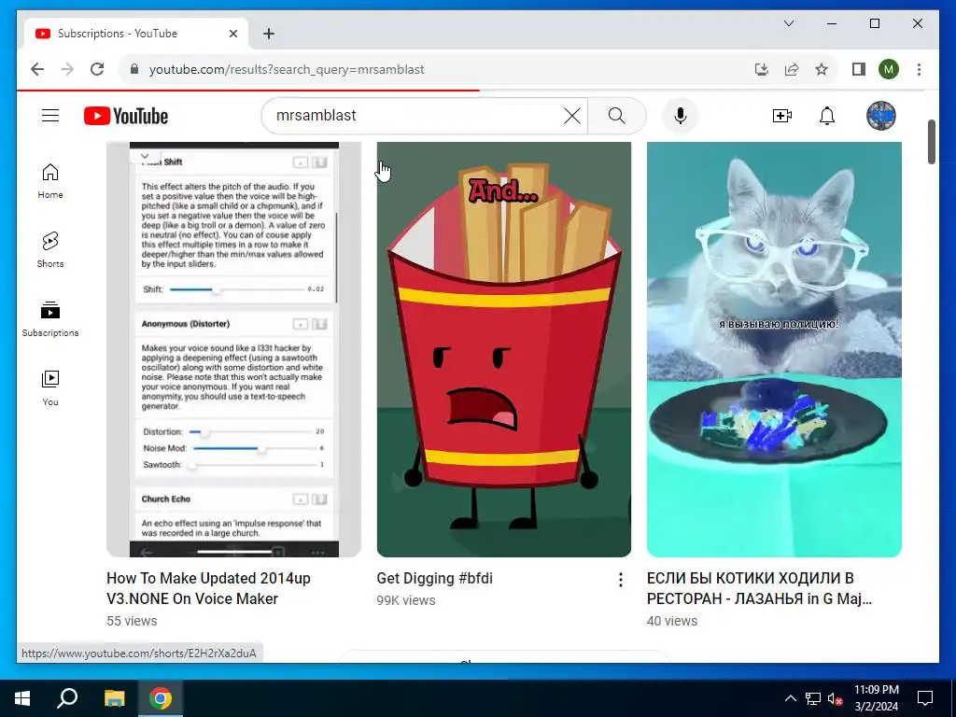View site information lock icon
The image size is (956, 717).
click(134, 69)
